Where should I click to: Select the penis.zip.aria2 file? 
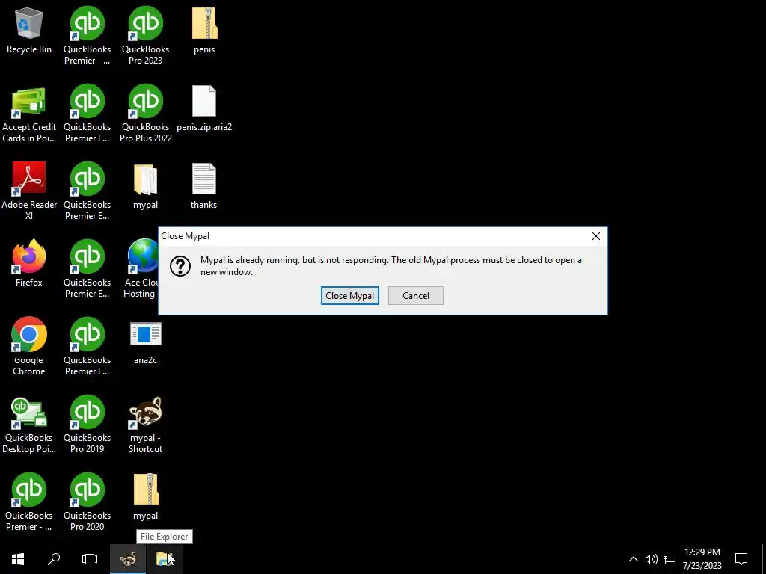click(x=204, y=108)
